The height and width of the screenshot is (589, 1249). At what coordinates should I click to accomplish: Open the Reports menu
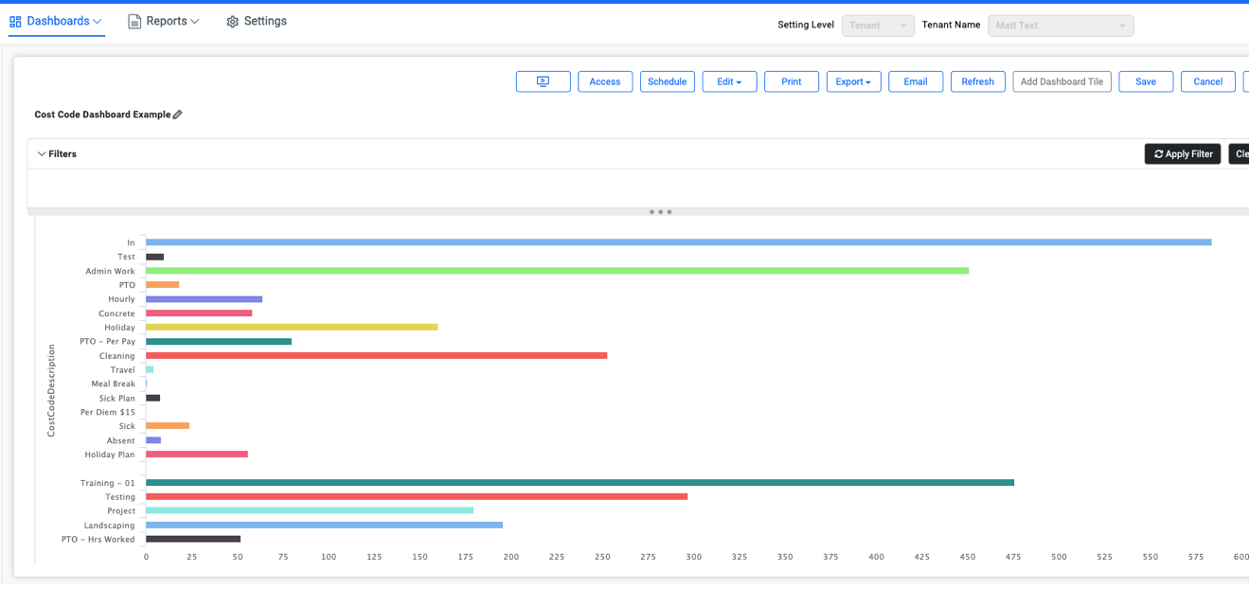(164, 21)
